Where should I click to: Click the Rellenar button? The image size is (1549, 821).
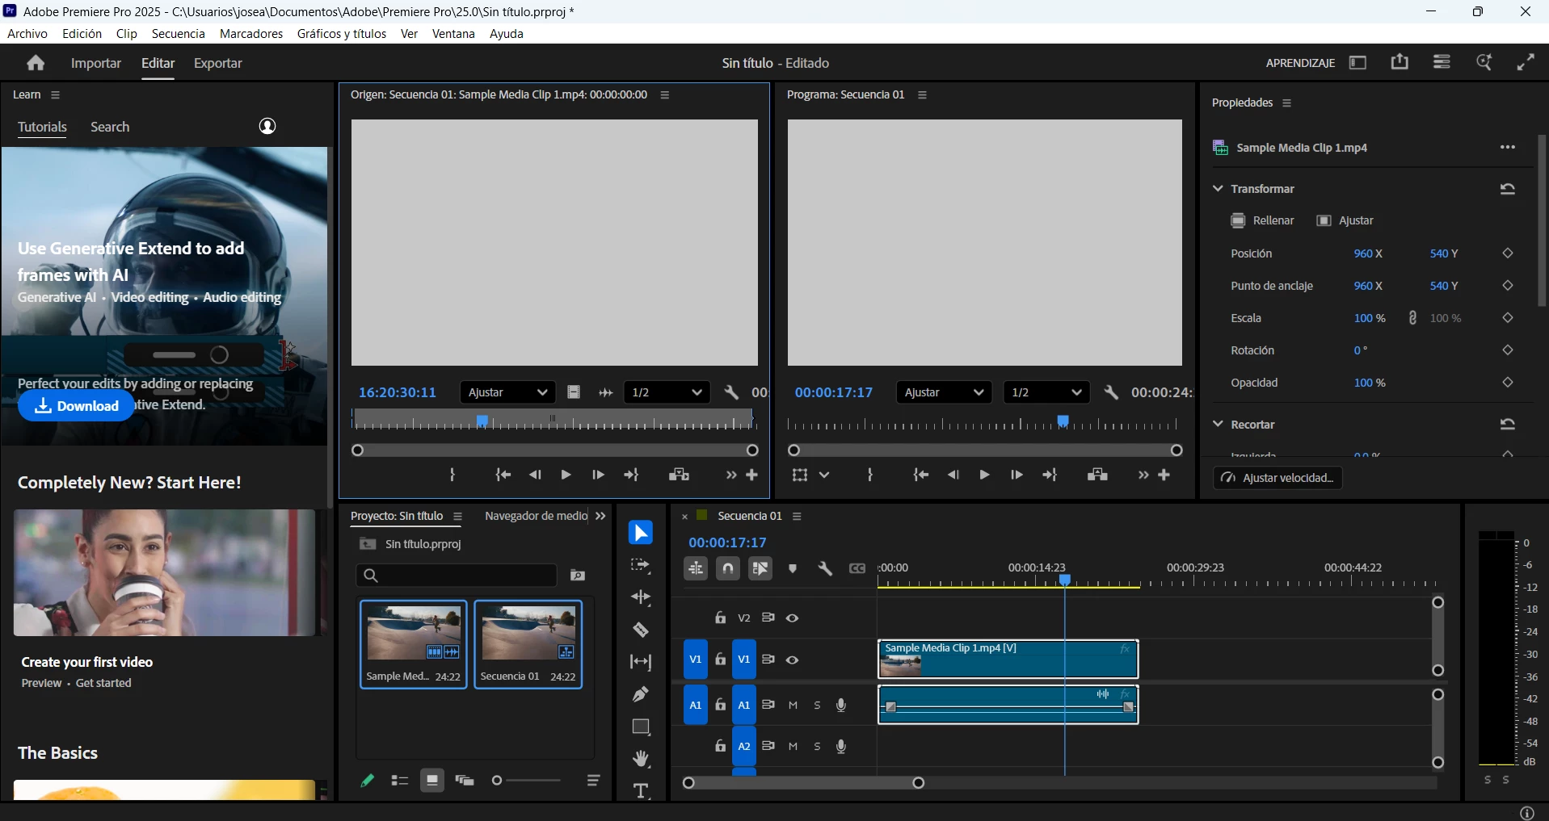pos(1262,220)
